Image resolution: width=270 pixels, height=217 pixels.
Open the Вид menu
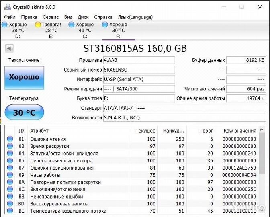click(x=68, y=17)
